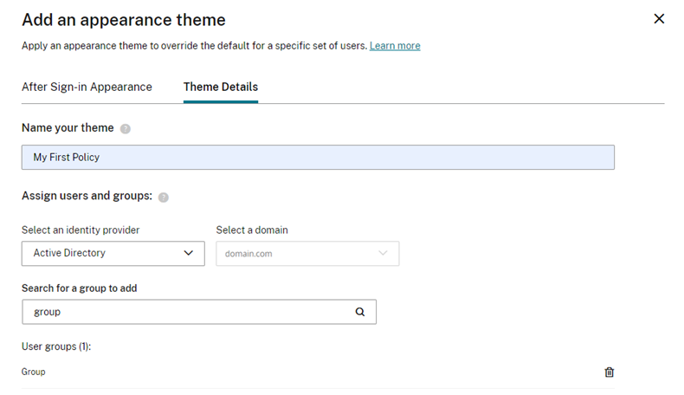Show help for Assign users and groups

(164, 197)
